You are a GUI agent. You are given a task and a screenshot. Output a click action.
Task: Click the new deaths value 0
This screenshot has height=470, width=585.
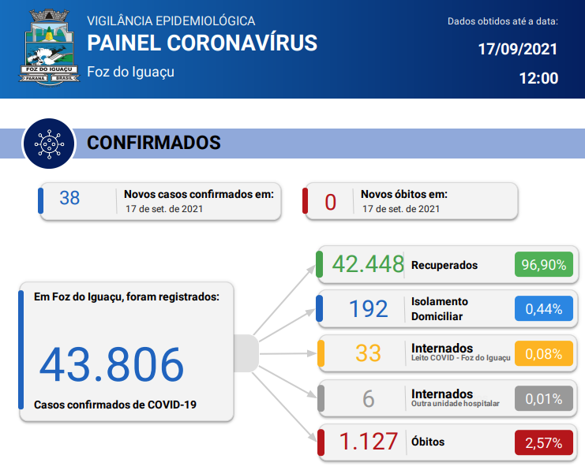(x=330, y=203)
